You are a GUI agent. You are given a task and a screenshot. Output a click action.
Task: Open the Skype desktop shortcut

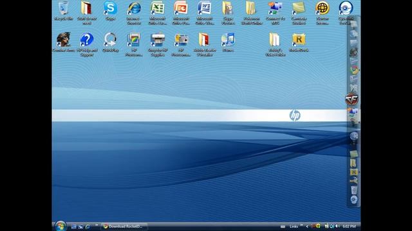pyautogui.click(x=110, y=11)
